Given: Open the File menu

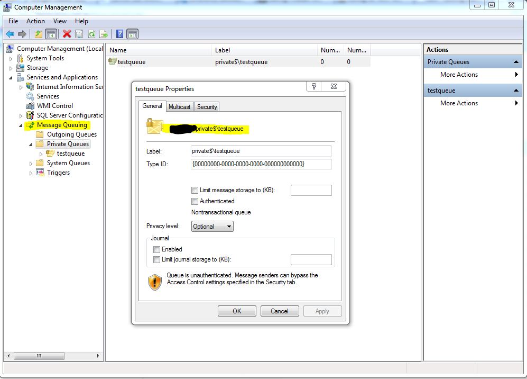Looking at the screenshot, I should coord(13,21).
